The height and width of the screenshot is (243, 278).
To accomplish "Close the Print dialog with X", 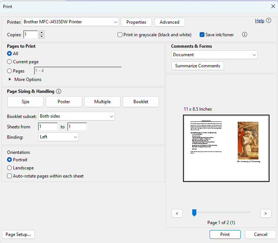I will [273, 6].
